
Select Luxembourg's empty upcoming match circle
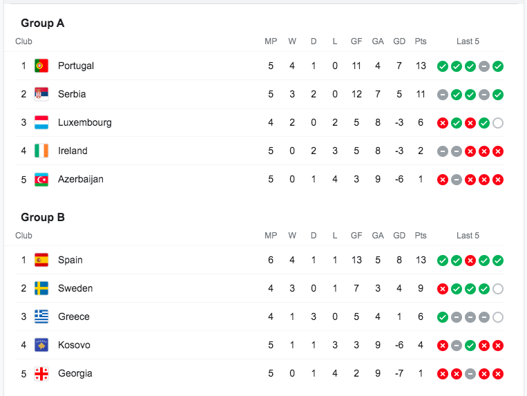498,123
